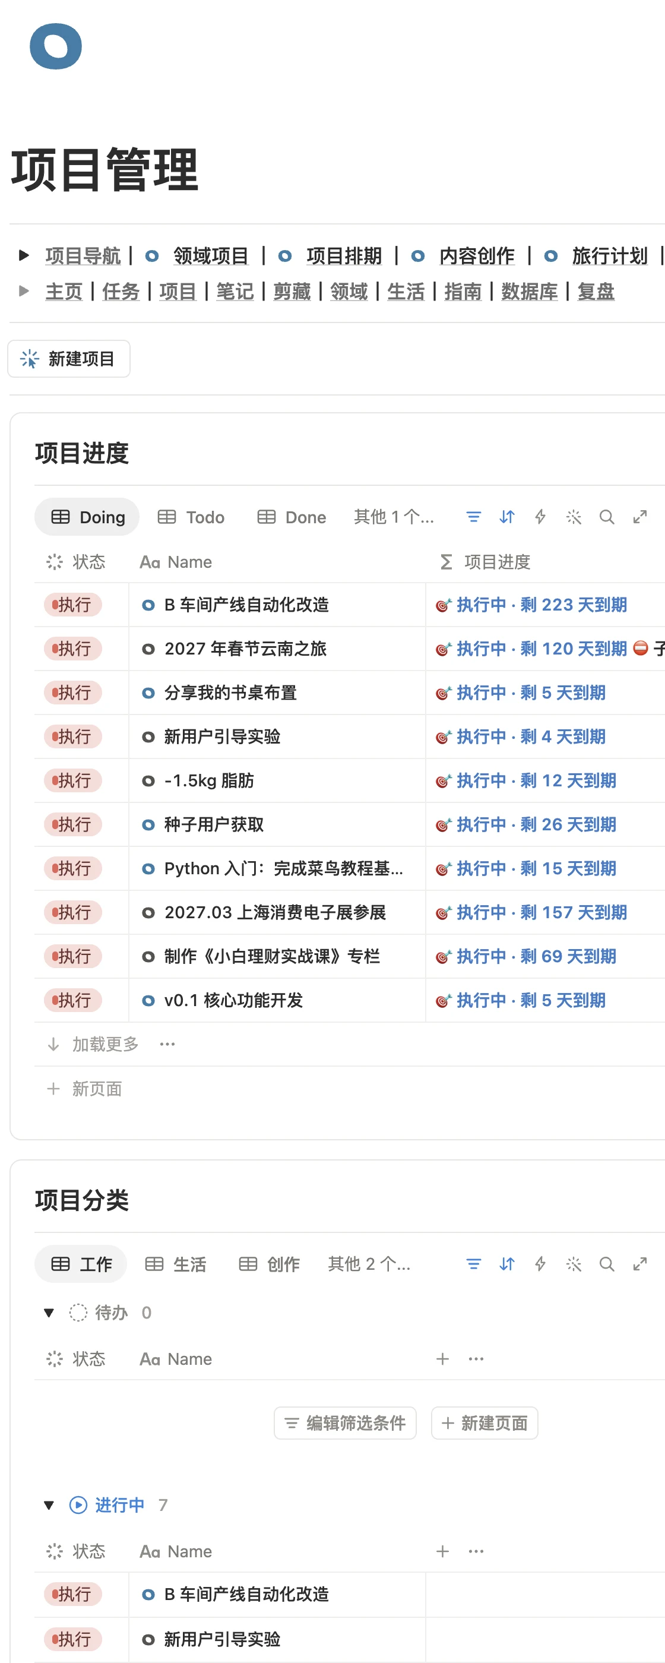Switch to the 创作 category tab
Screen dimensions: 665x1663
click(x=269, y=1264)
